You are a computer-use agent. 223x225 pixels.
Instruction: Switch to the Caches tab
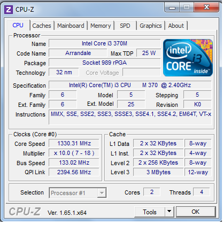(42, 26)
